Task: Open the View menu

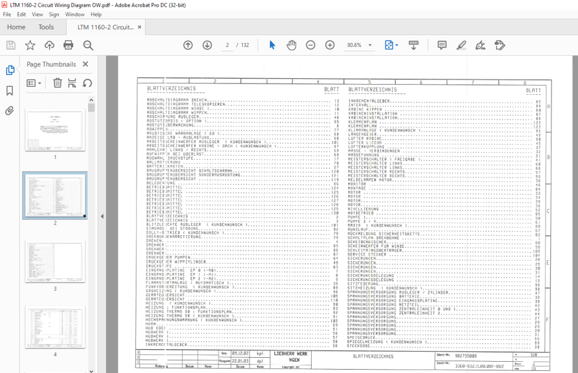Action: click(x=37, y=14)
